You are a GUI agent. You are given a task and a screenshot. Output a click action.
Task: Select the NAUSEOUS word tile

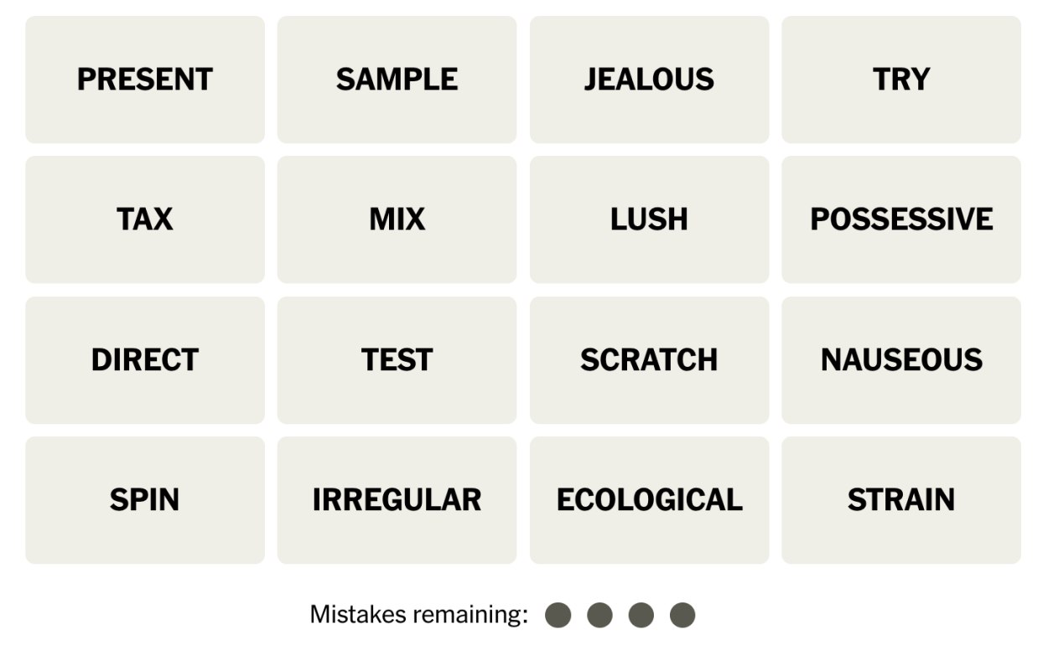[901, 360]
